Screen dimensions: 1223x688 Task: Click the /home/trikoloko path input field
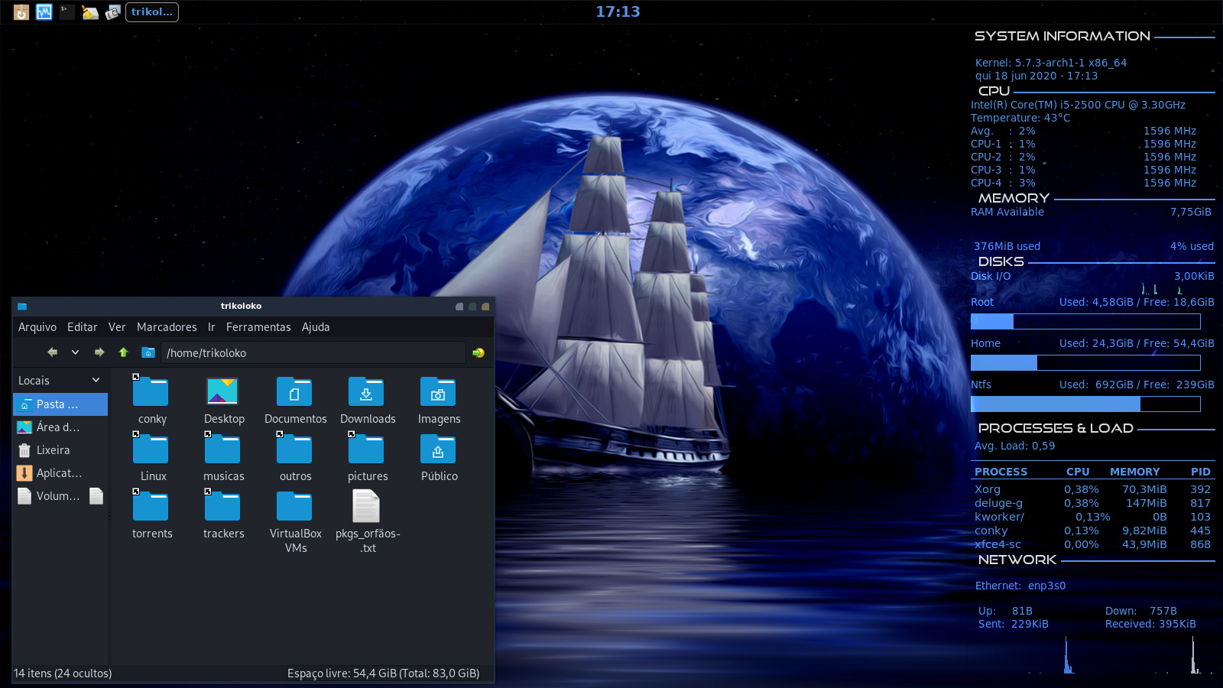click(x=313, y=353)
